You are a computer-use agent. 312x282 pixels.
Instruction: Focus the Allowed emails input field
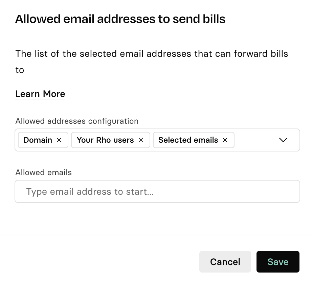pos(157,191)
